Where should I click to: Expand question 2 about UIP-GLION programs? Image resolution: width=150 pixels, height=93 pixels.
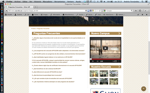[x=58, y=51]
